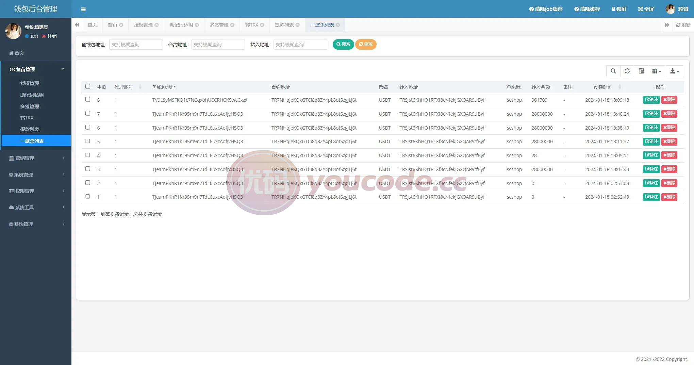Open 提款列表 in the sidebar
The height and width of the screenshot is (365, 694).
click(x=30, y=129)
